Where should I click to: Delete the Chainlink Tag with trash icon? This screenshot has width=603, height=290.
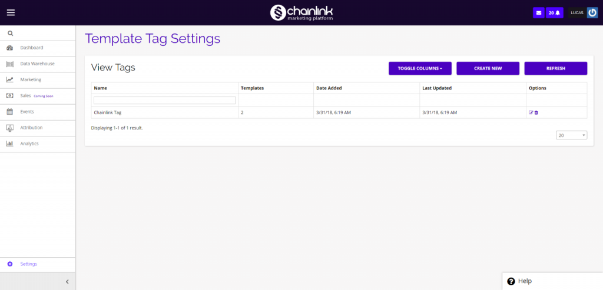[x=536, y=112]
